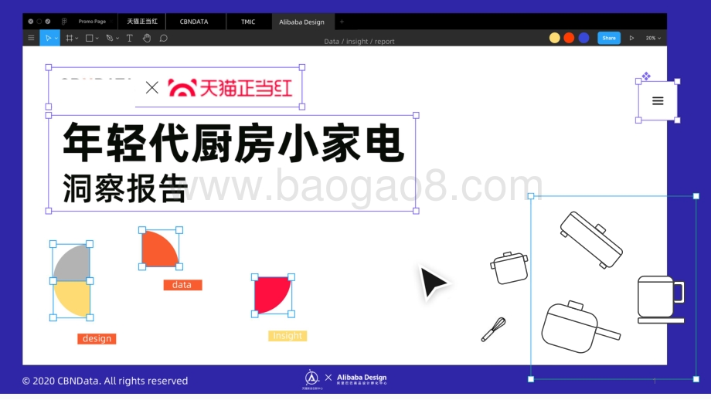Switch to the Promo Page tab

(92, 22)
